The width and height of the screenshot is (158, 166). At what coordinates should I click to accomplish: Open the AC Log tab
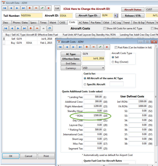pyautogui.click(x=117, y=23)
